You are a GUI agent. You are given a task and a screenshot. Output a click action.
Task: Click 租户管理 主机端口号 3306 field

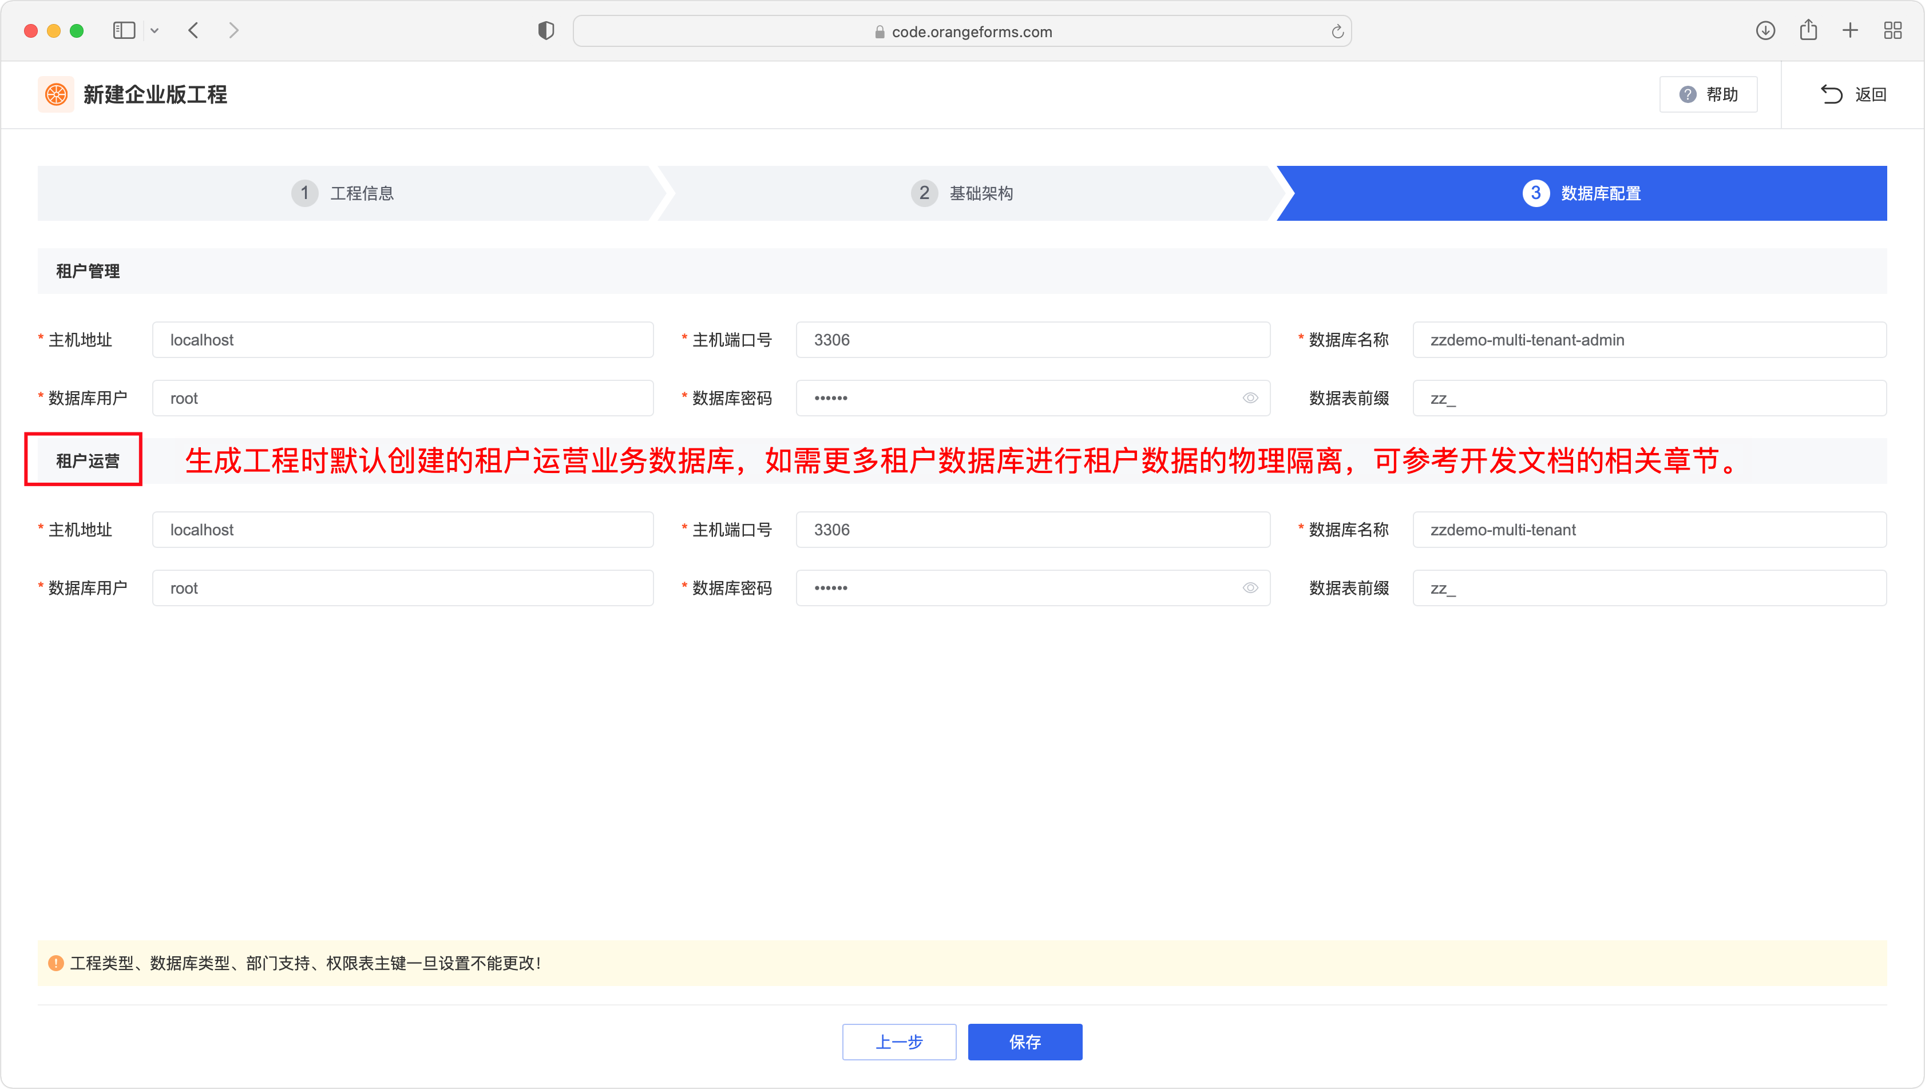click(1032, 340)
